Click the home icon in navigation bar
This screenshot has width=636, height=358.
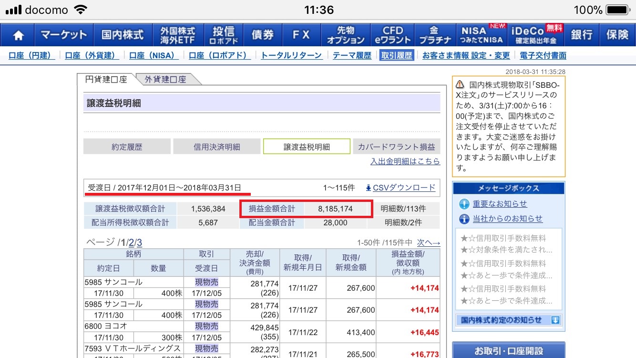click(x=19, y=35)
